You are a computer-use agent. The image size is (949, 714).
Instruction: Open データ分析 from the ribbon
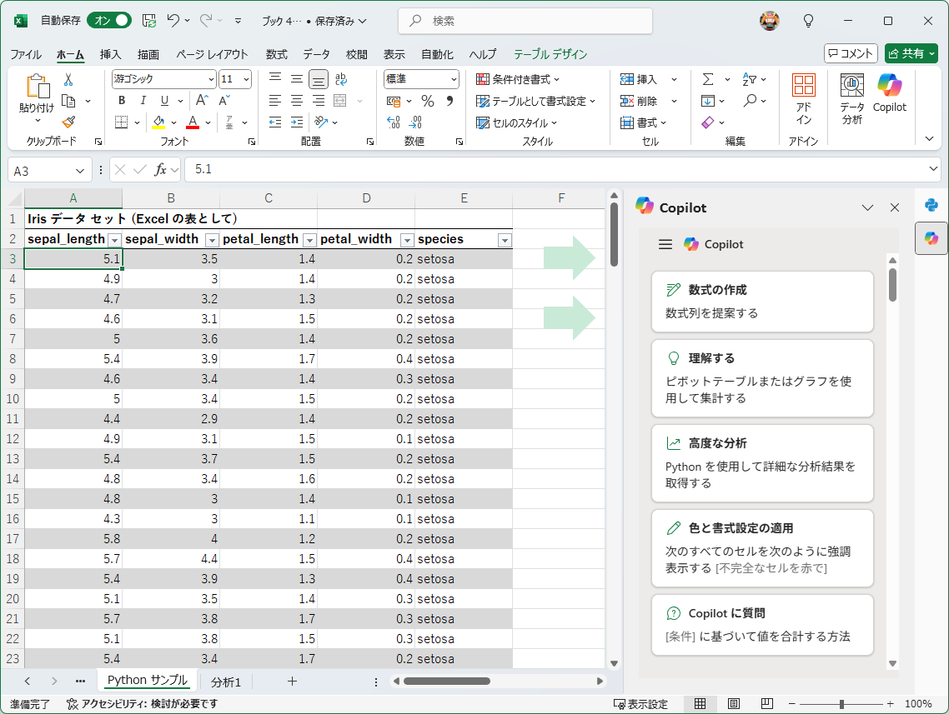pyautogui.click(x=851, y=93)
